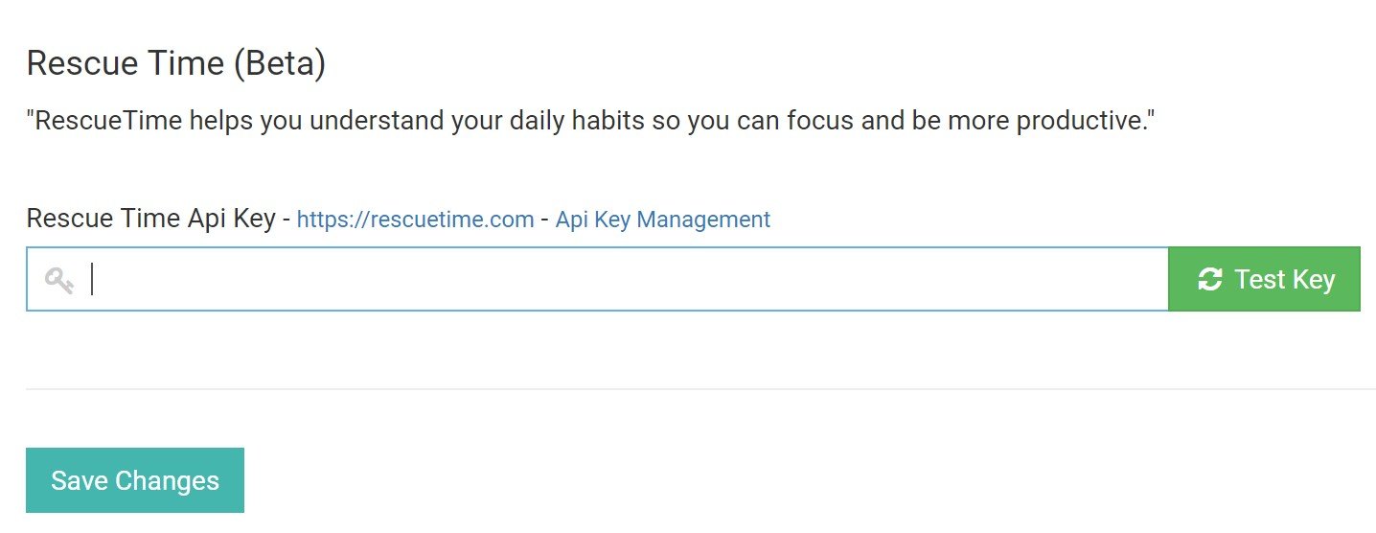Click the right end of the API key field

point(1145,280)
